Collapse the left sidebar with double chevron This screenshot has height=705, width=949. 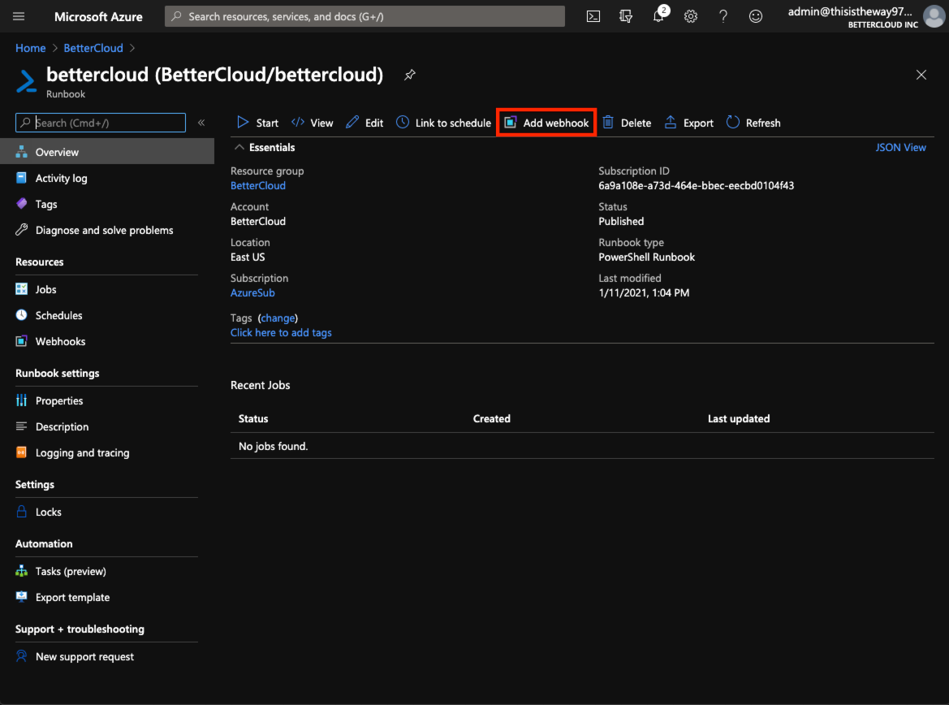coord(201,121)
